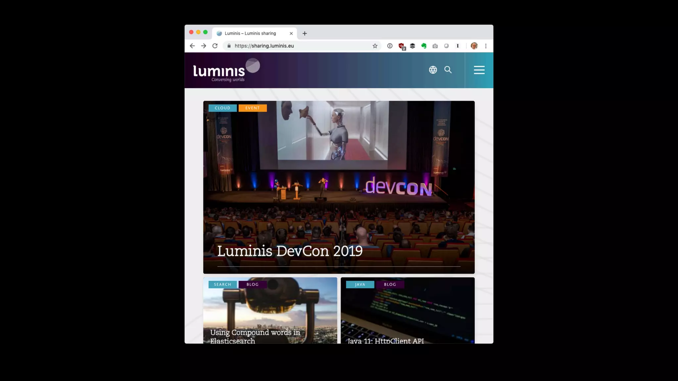
Task: Go back to the previous page
Action: [192, 46]
